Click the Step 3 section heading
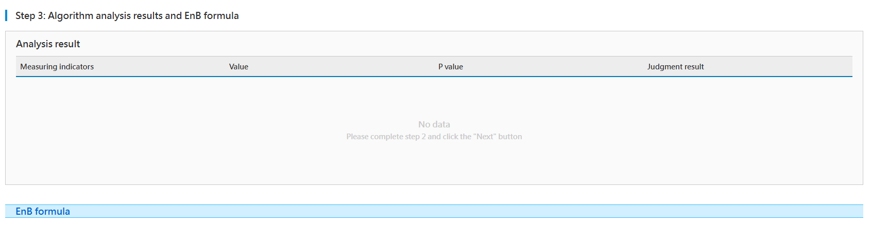 127,15
